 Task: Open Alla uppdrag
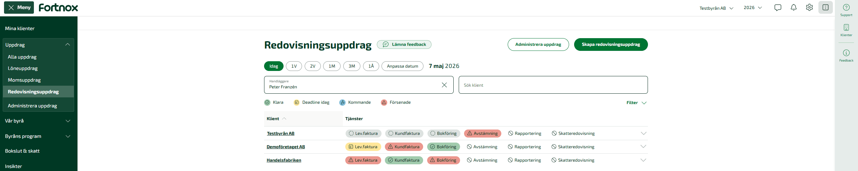tap(22, 57)
